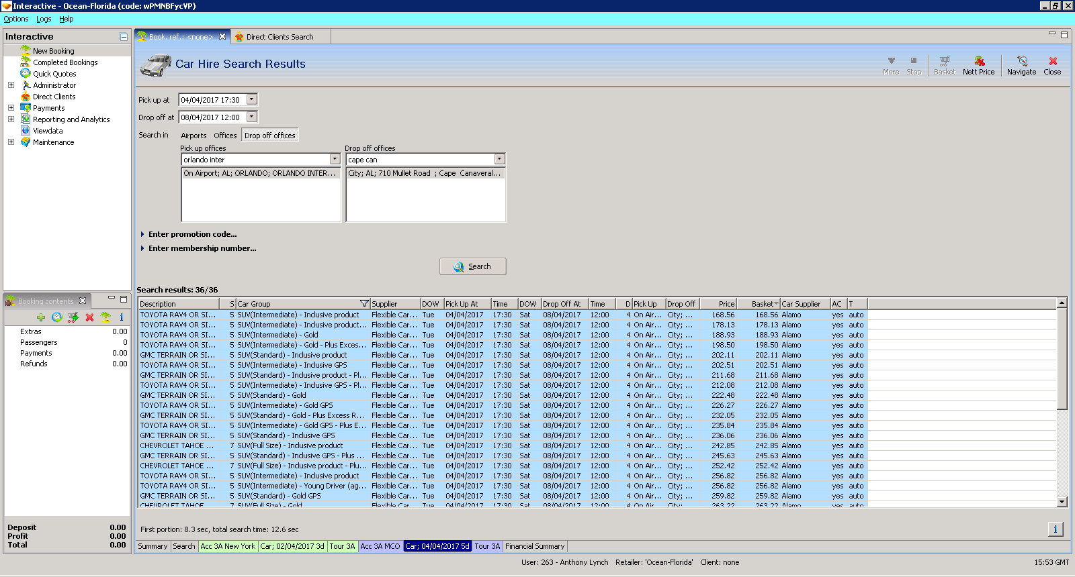
Task: Open the Logs menu
Action: pos(44,19)
